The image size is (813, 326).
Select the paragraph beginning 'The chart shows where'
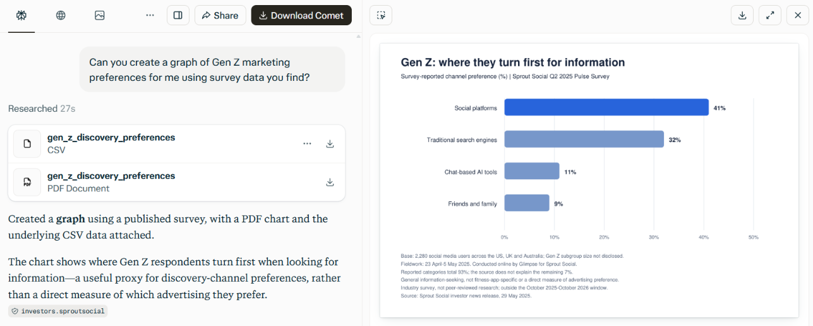[174, 278]
